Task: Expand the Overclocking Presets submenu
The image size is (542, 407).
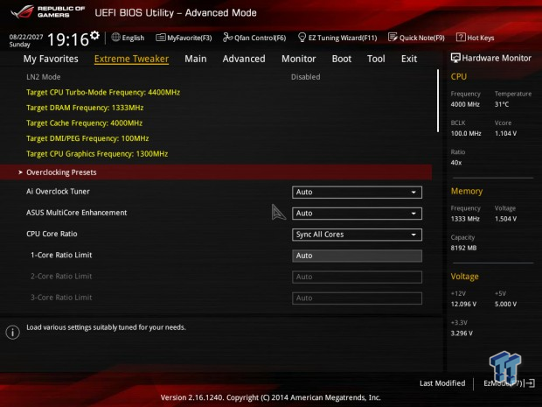Action: (x=216, y=172)
